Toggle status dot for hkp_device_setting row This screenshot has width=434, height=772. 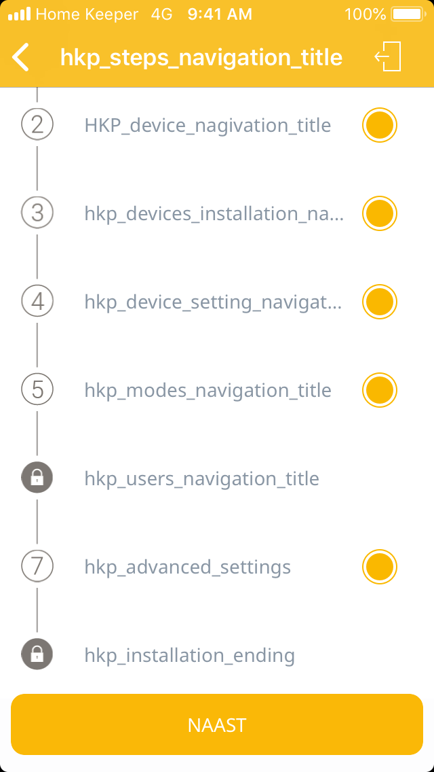click(379, 302)
